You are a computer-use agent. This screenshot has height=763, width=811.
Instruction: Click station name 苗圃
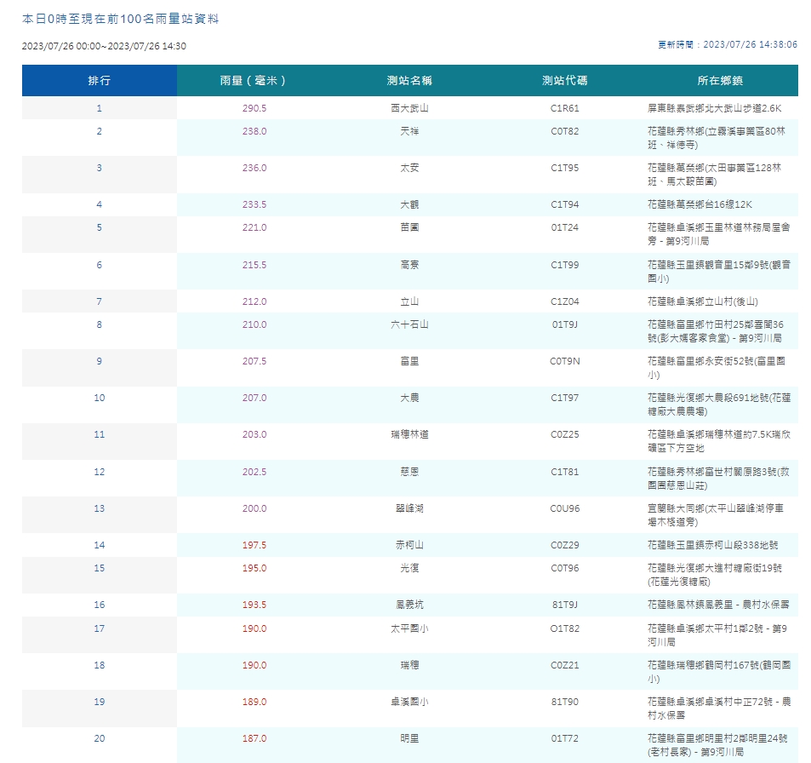point(409,227)
